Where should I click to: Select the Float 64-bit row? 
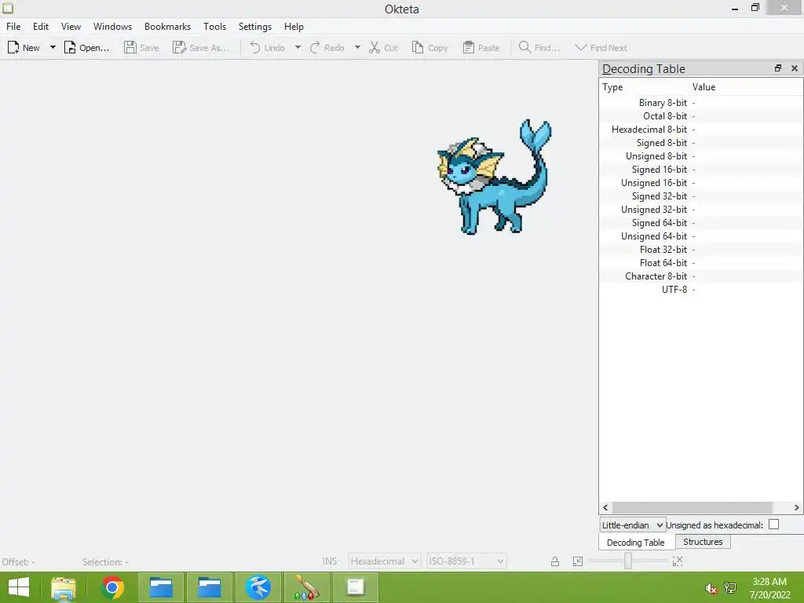pyautogui.click(x=701, y=262)
